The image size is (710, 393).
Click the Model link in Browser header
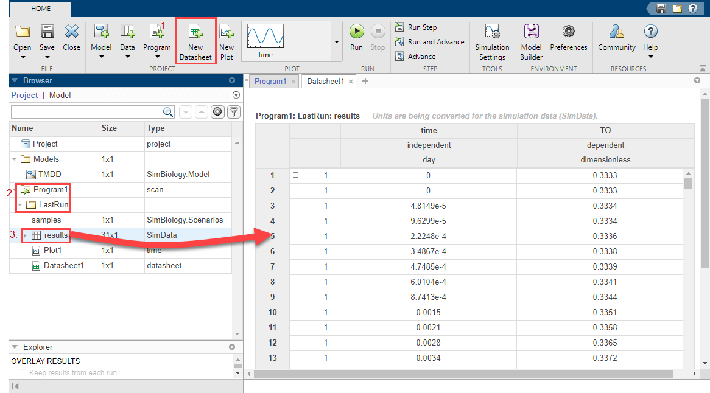point(60,95)
